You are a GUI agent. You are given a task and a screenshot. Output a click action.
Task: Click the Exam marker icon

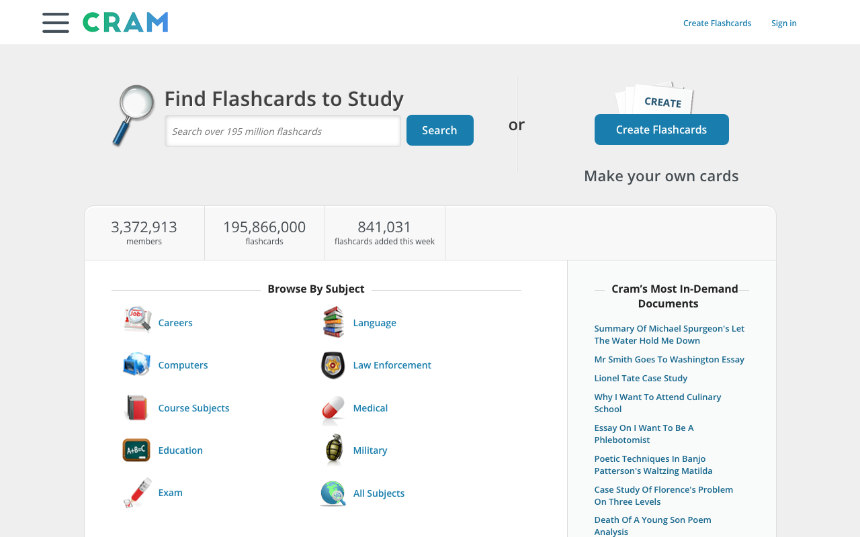[x=138, y=492]
